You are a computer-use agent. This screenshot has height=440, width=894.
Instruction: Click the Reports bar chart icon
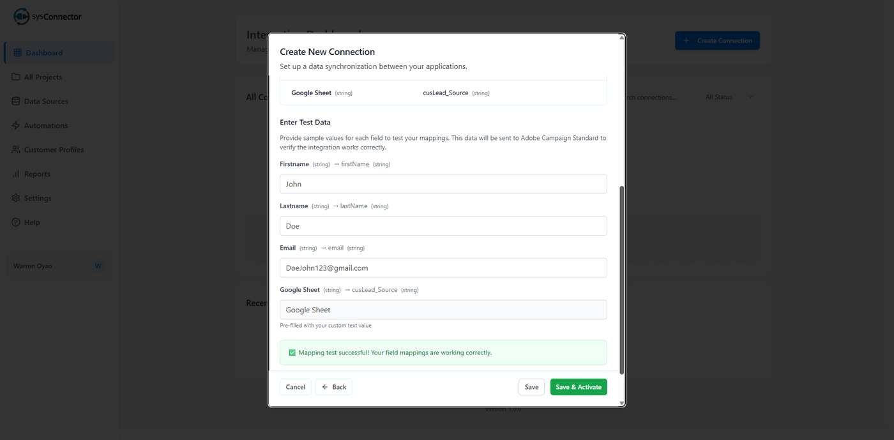[16, 174]
